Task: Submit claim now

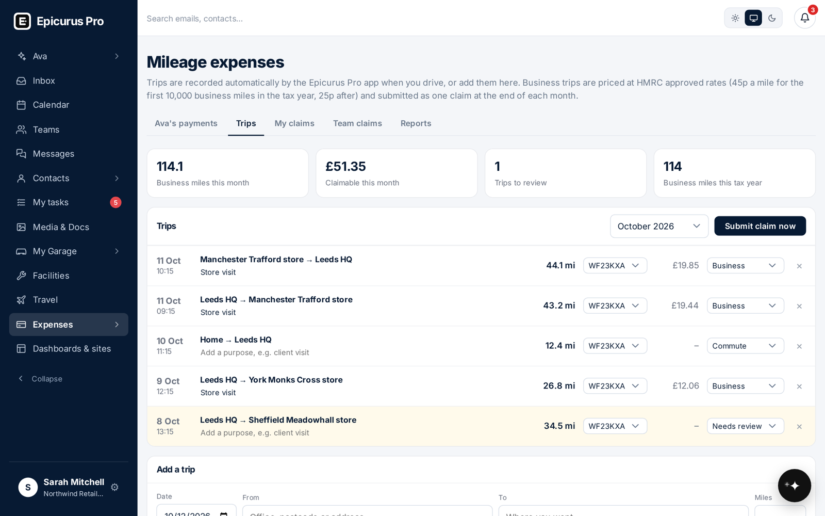Action: coord(760,226)
